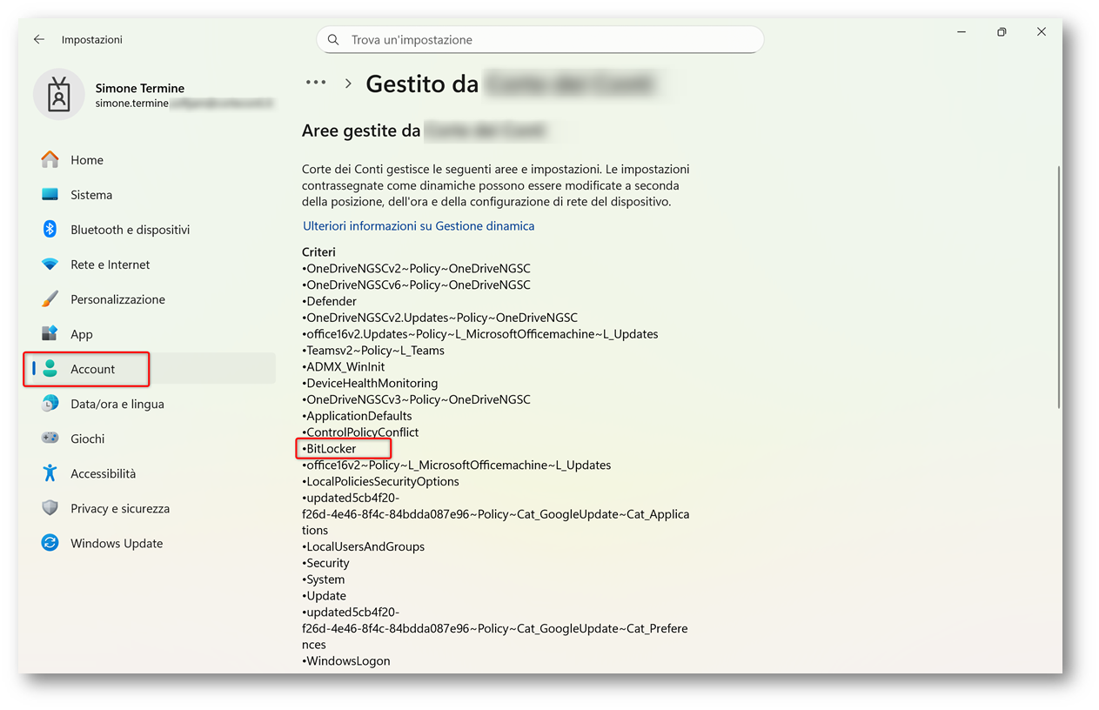1099x710 pixels.
Task: Click the Security policy entry
Action: [x=325, y=563]
